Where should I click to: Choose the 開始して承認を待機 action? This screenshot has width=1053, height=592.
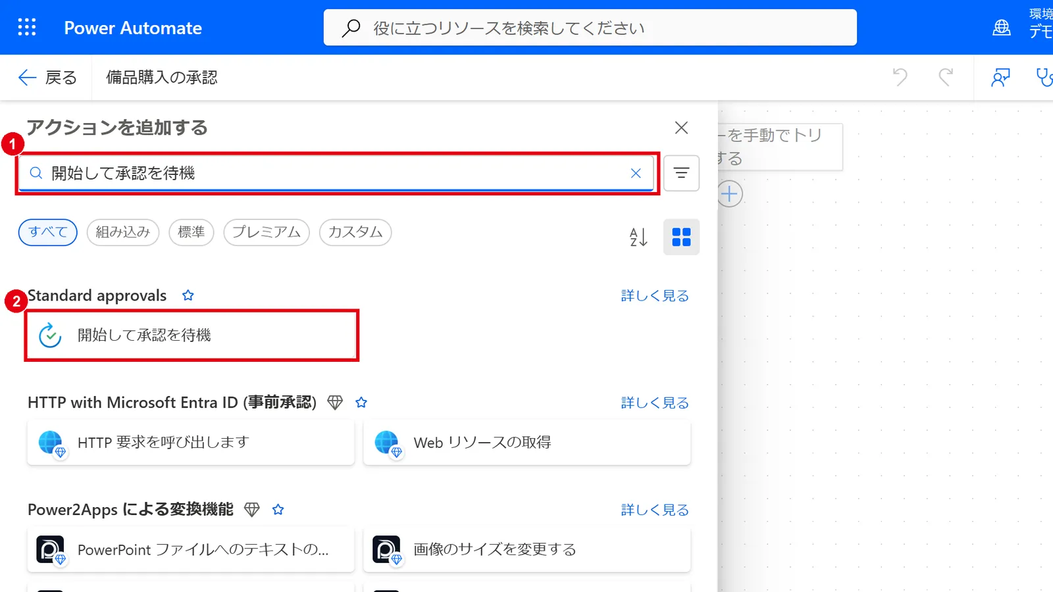coord(192,335)
